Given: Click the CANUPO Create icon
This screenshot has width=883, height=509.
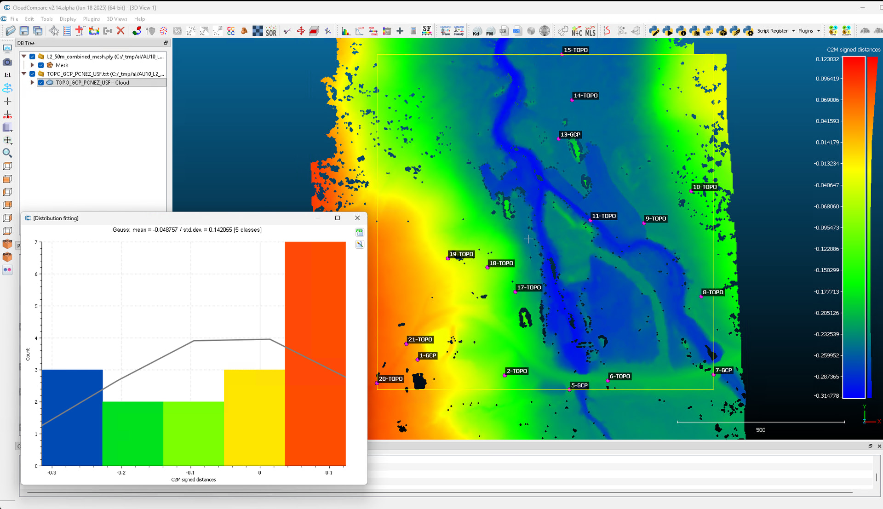Looking at the screenshot, I should (x=445, y=31).
